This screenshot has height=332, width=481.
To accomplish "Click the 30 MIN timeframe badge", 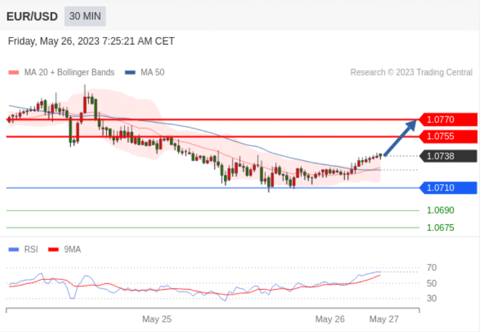I will 85,16.
